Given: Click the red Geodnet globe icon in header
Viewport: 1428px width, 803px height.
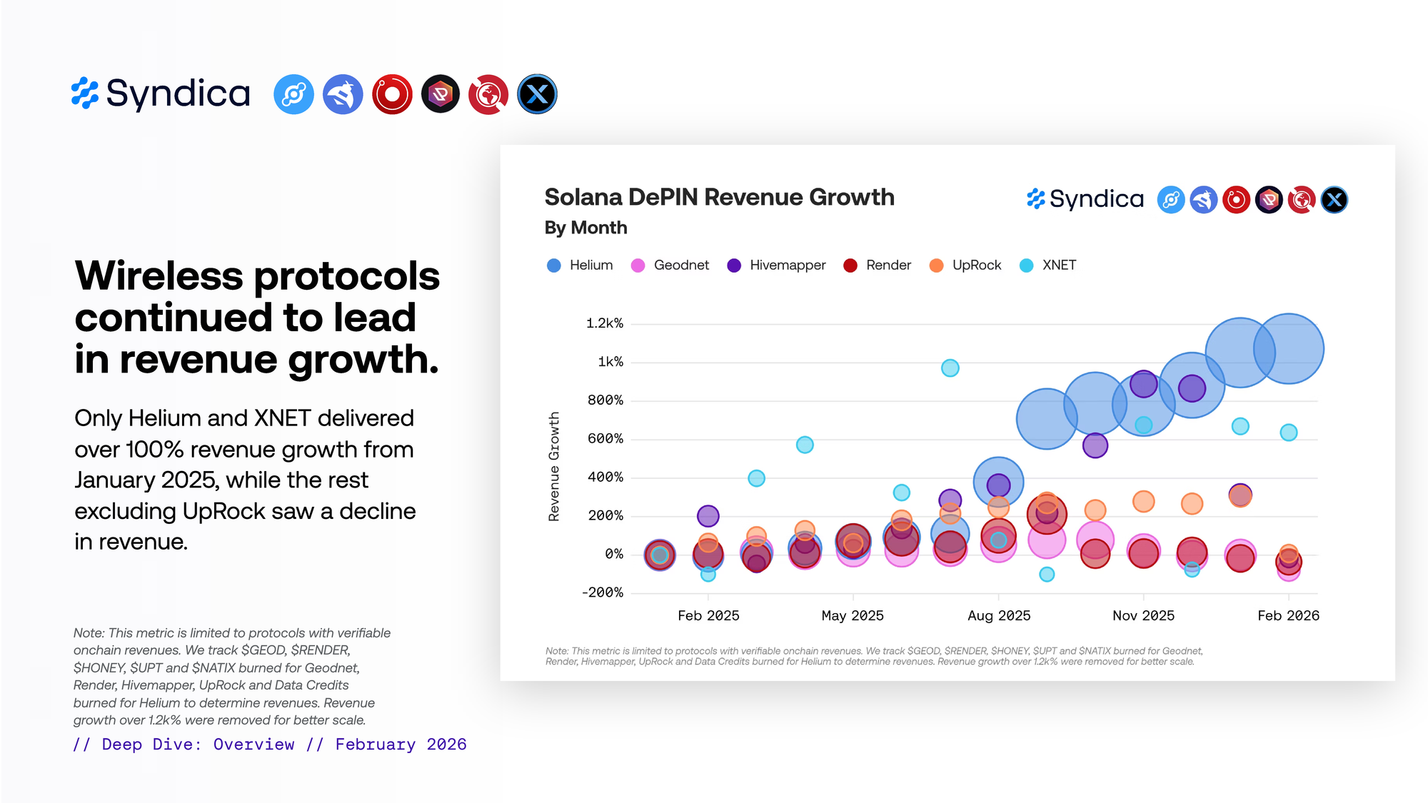Looking at the screenshot, I should 488,94.
